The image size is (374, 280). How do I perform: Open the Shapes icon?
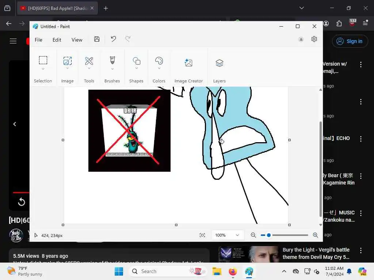(x=137, y=61)
